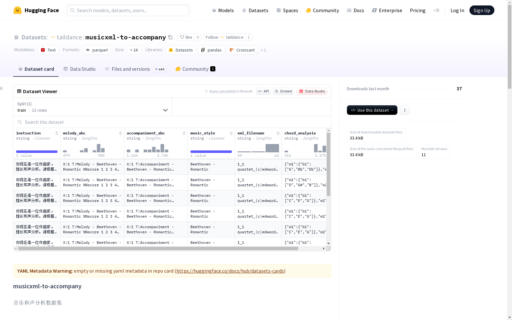Viewport: 512px width, 320px height.
Task: Open Docs in the top navigation
Action: tap(355, 10)
